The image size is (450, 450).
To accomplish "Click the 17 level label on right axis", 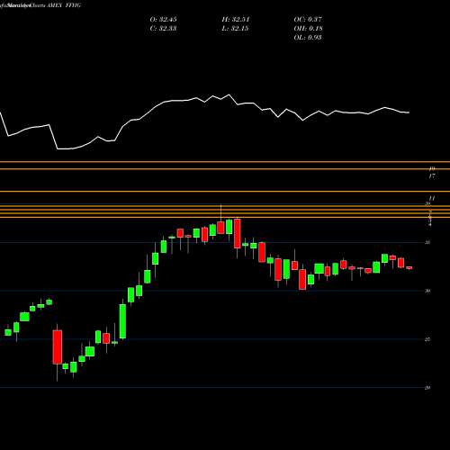I will 432,176.
